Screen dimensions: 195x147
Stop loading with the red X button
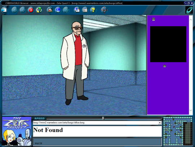coord(31,10)
